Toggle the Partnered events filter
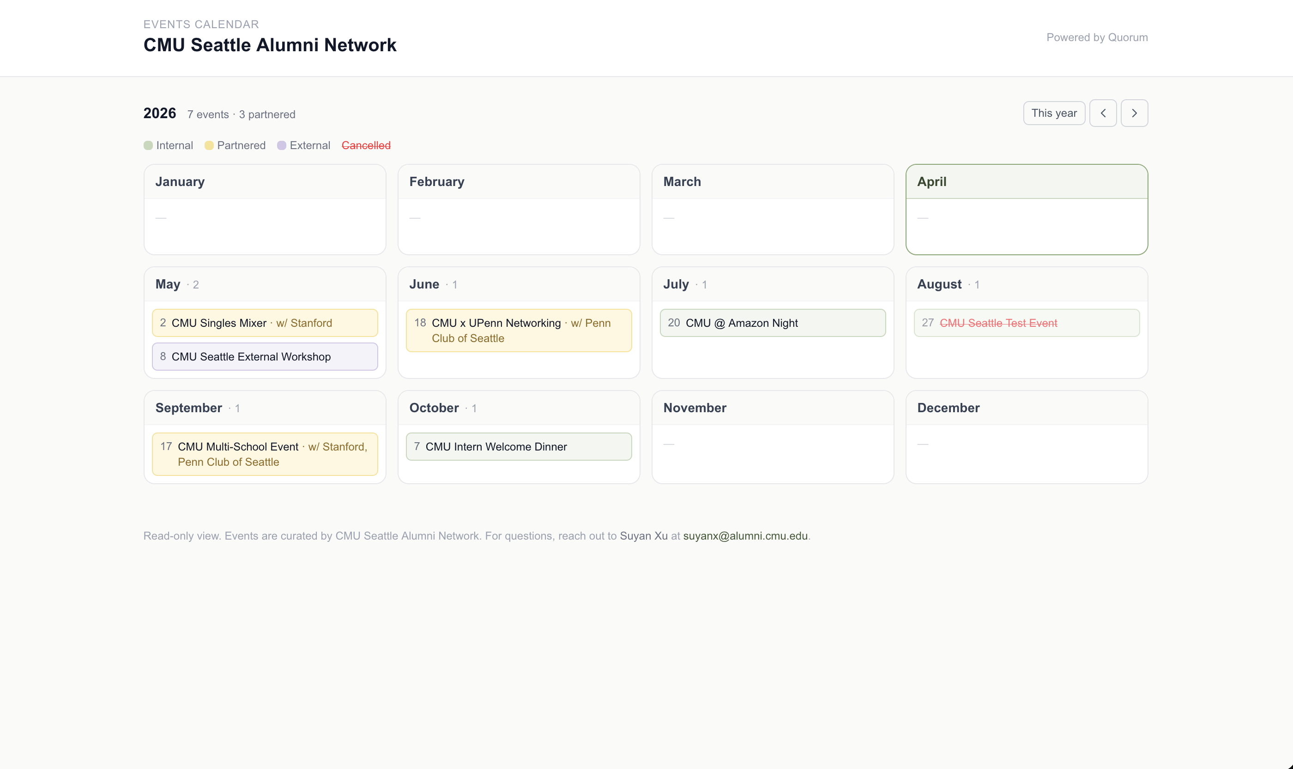This screenshot has height=769, width=1293. (235, 145)
